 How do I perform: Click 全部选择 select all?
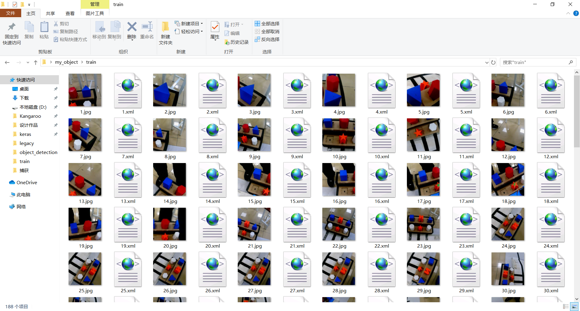pos(267,24)
